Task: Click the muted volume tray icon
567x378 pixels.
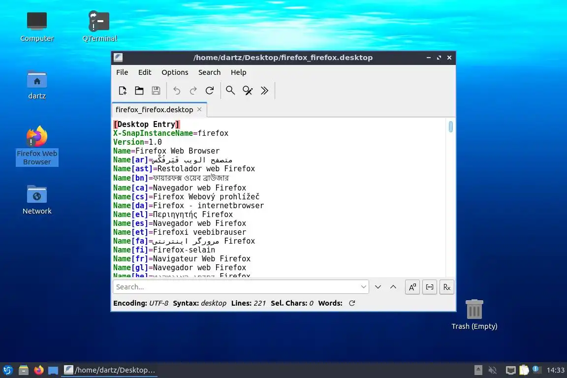Action: (x=493, y=370)
